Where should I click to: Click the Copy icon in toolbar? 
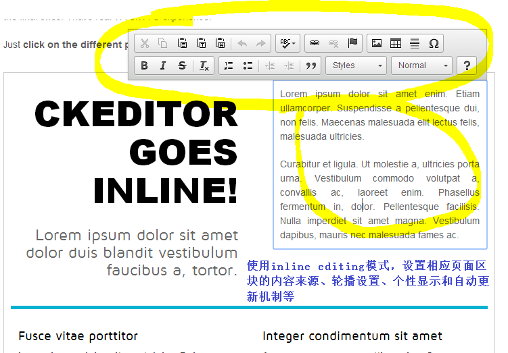(x=163, y=43)
